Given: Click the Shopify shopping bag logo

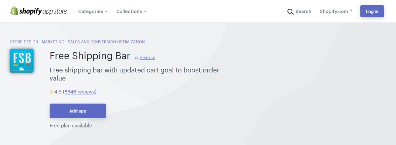Looking at the screenshot, I should pyautogui.click(x=14, y=11).
